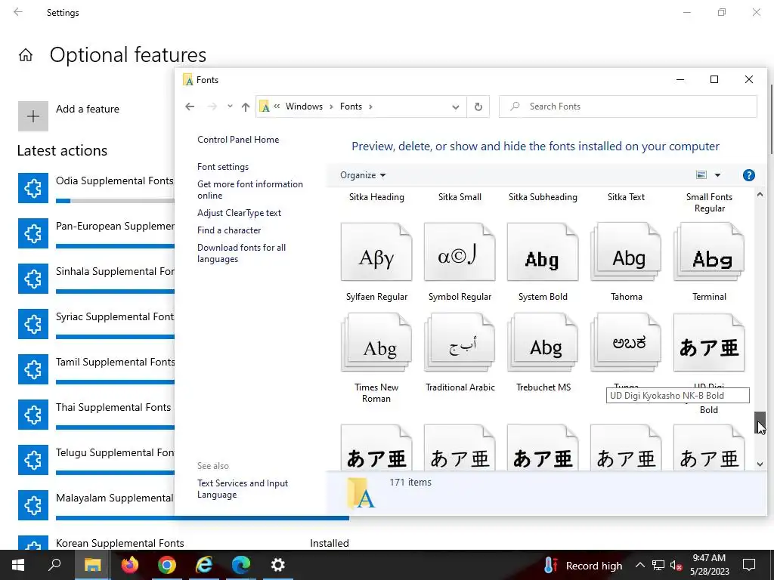Click the Odia Supplemental Fonts puzzle icon
774x580 pixels.
tap(33, 188)
